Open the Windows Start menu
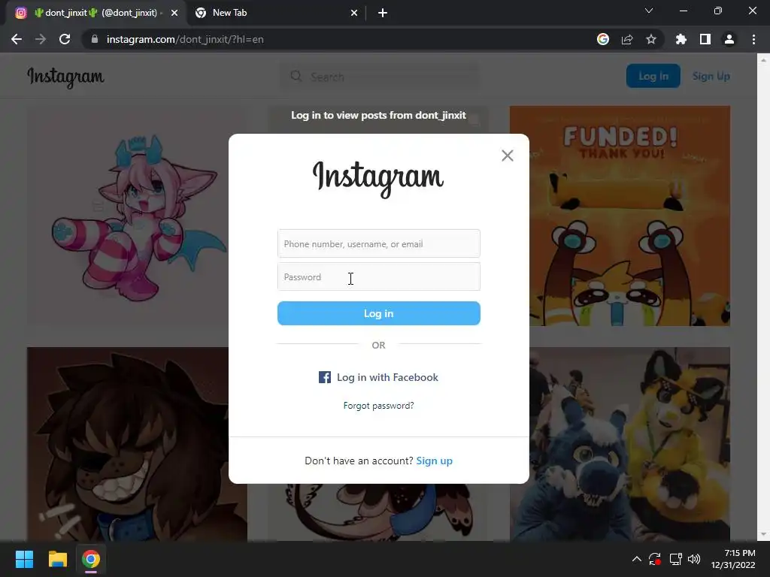770x577 pixels. 24,559
